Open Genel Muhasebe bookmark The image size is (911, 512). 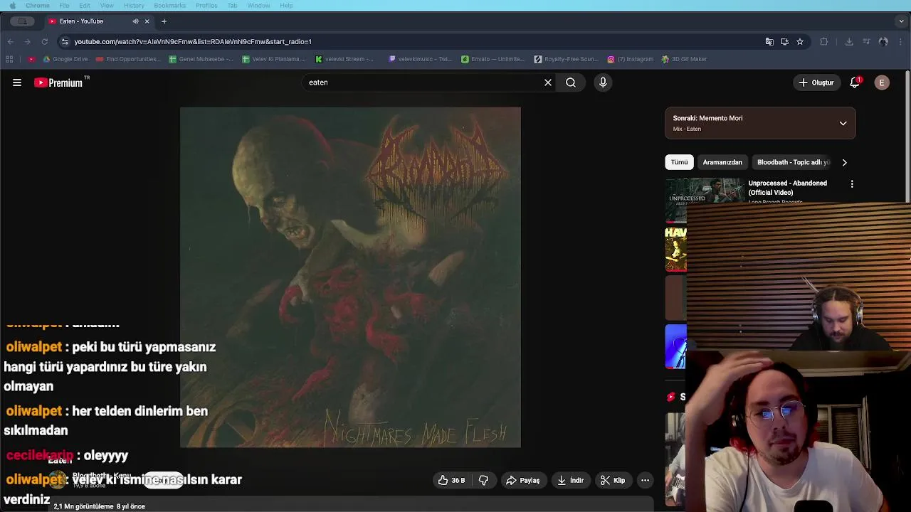(x=201, y=59)
